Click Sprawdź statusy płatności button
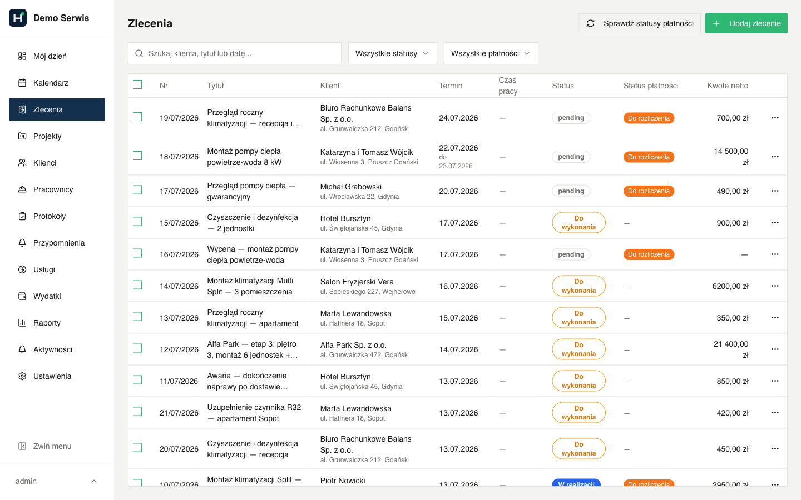This screenshot has width=801, height=500. click(x=640, y=23)
